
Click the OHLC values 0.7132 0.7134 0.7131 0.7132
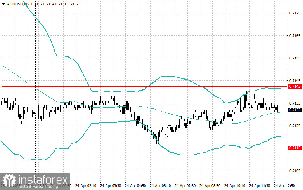pyautogui.click(x=55, y=4)
